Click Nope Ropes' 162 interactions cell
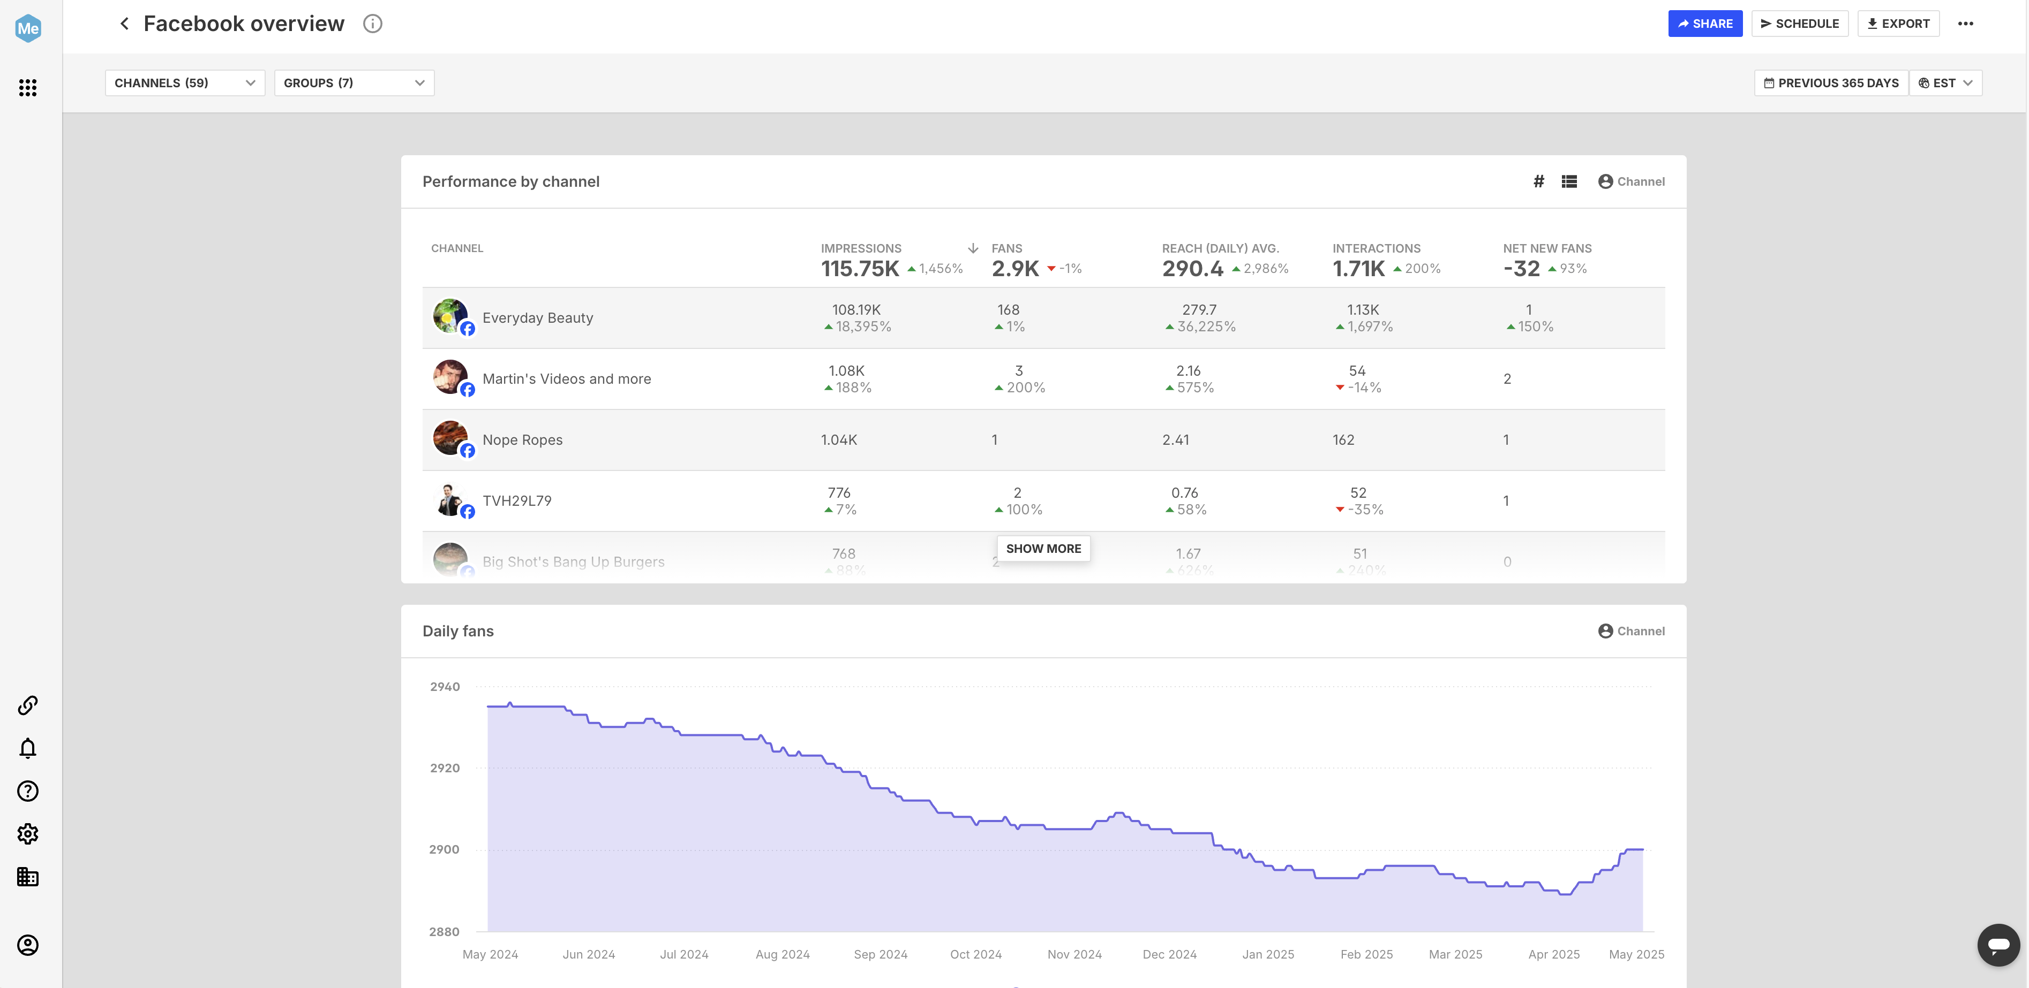The width and height of the screenshot is (2029, 988). pos(1344,439)
